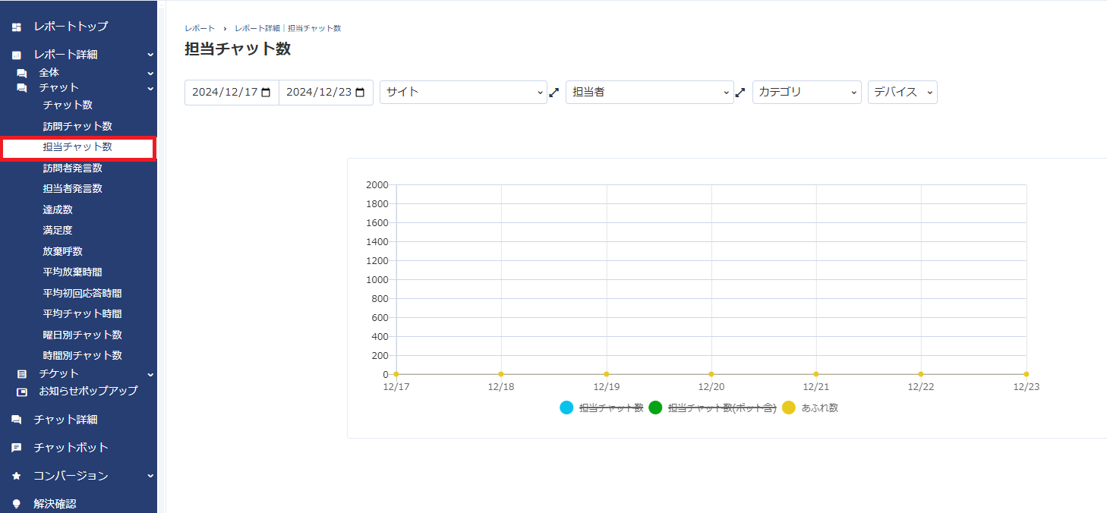Open チャット詳細 in sidebar
1107x513 pixels.
65,420
